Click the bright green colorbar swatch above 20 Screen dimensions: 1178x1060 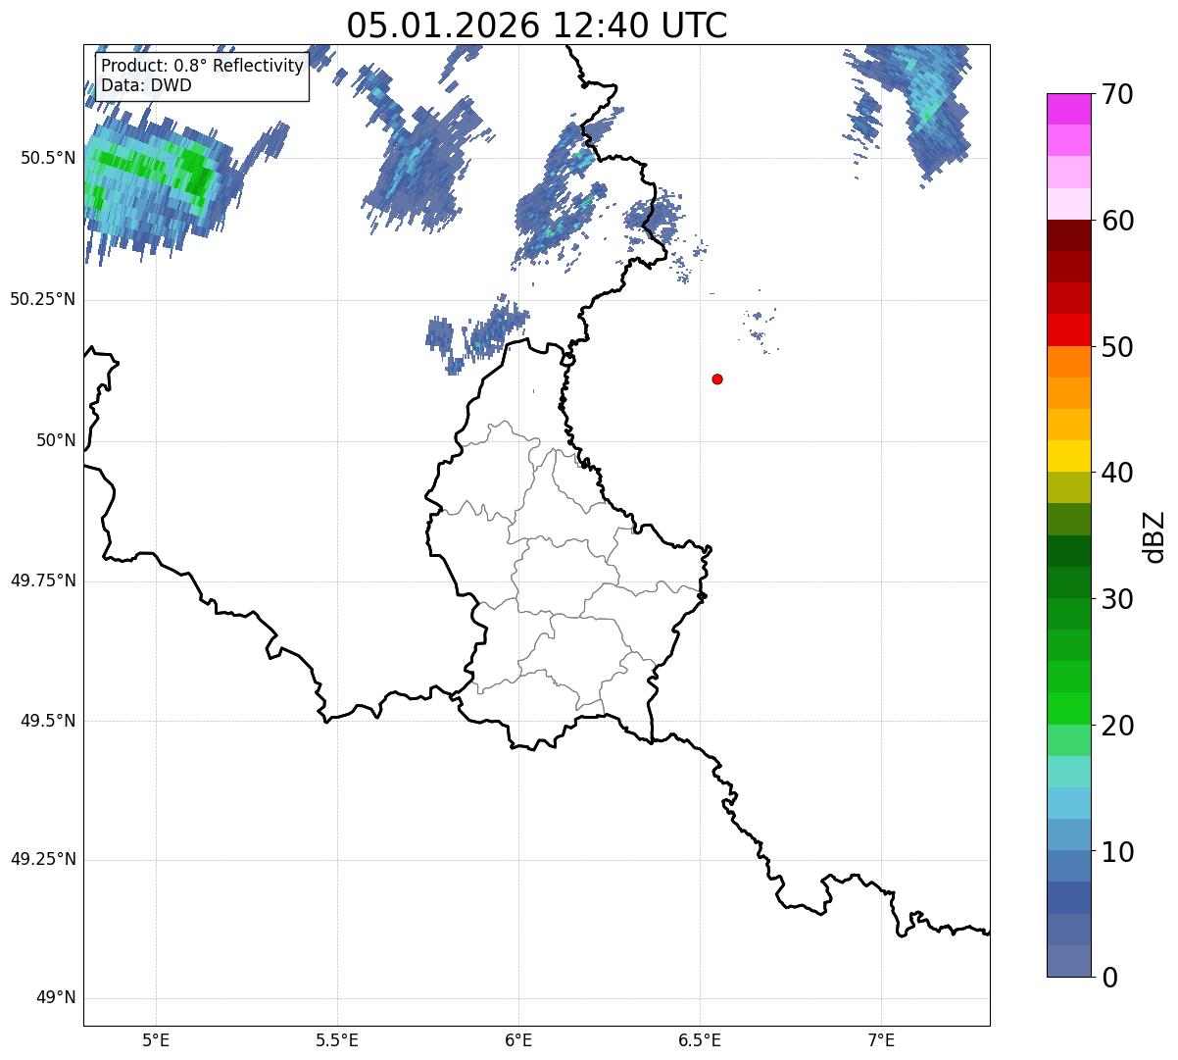[1069, 709]
